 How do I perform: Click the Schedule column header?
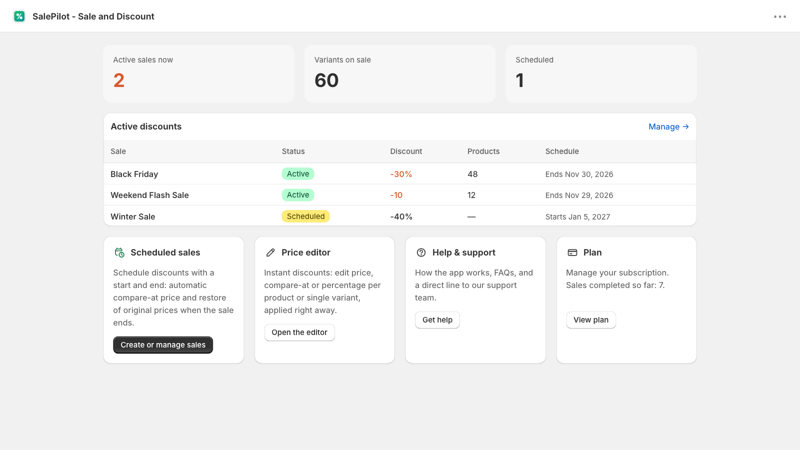point(562,151)
